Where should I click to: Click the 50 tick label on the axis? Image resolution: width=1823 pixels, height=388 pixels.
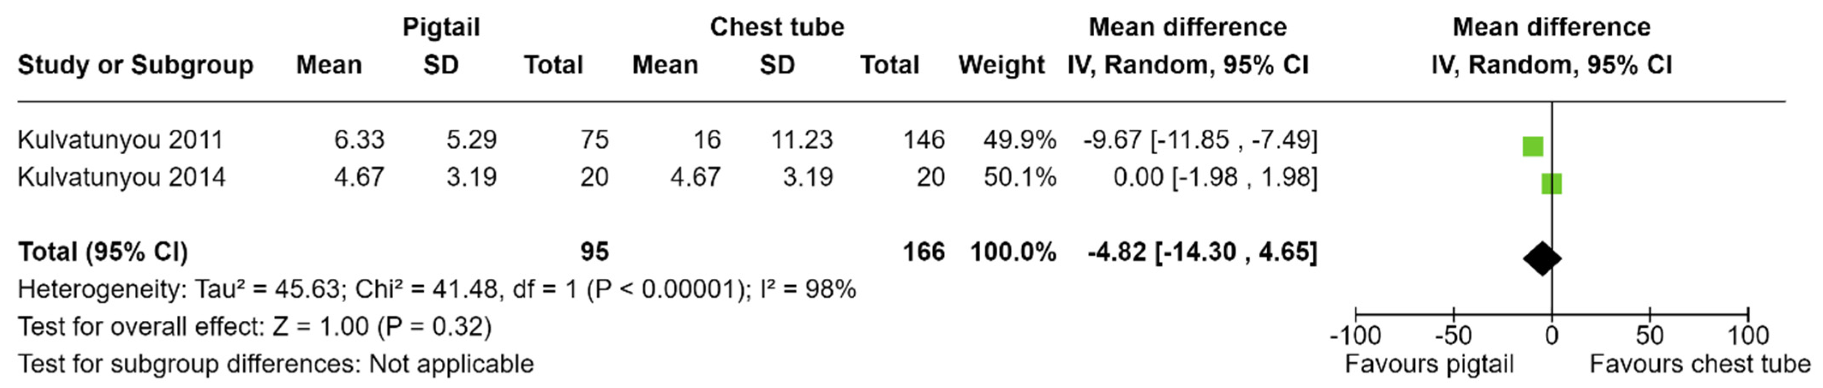[x=1649, y=335]
